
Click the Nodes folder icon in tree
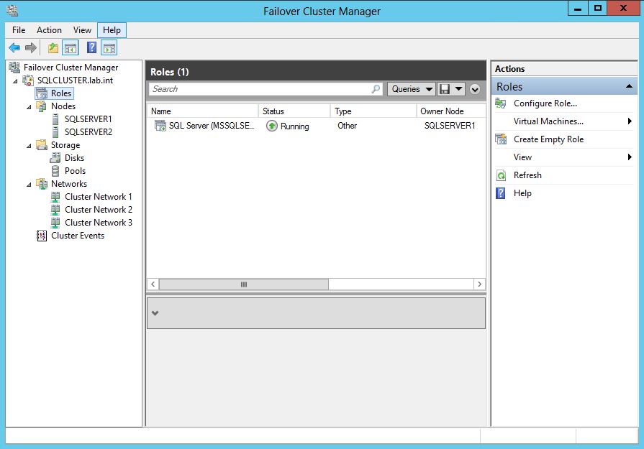[x=42, y=106]
